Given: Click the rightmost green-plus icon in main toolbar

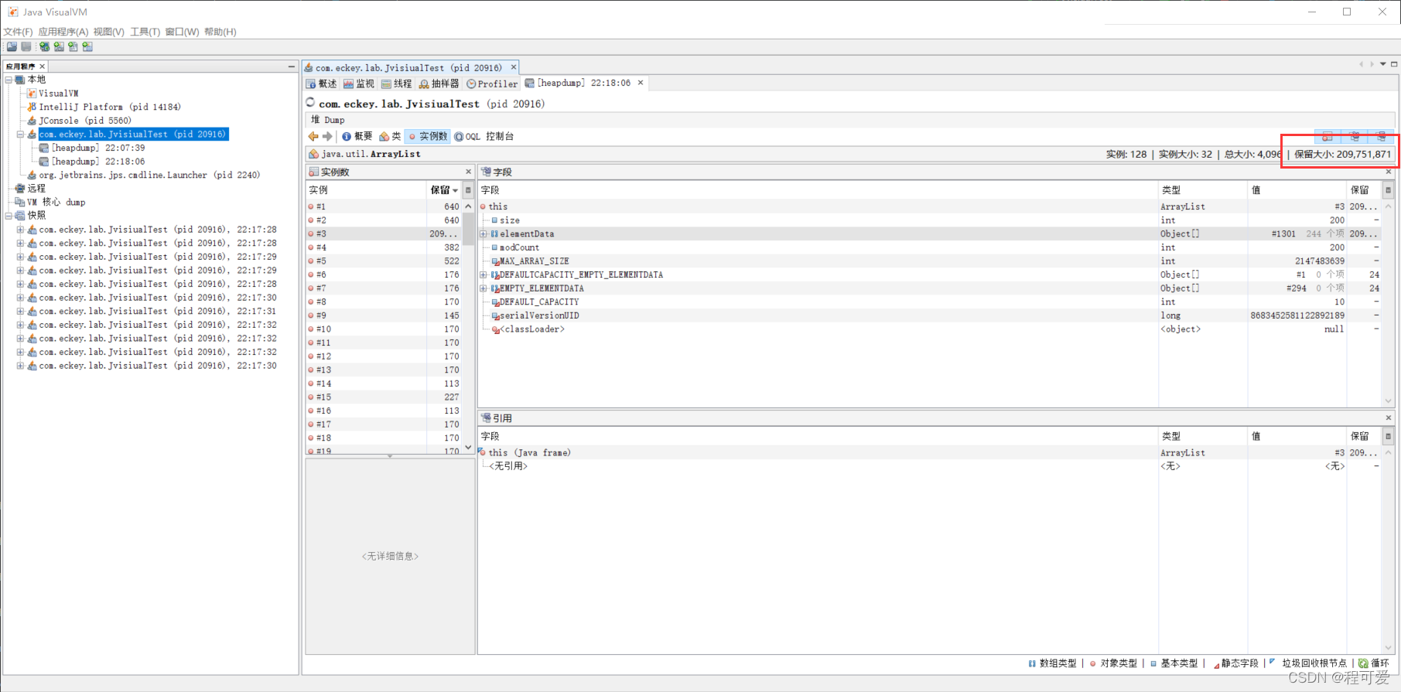Looking at the screenshot, I should tap(87, 46).
